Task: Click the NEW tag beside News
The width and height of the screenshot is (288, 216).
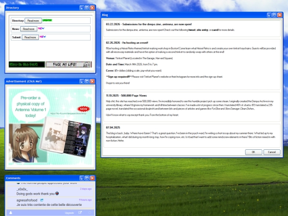Action: (41, 28)
